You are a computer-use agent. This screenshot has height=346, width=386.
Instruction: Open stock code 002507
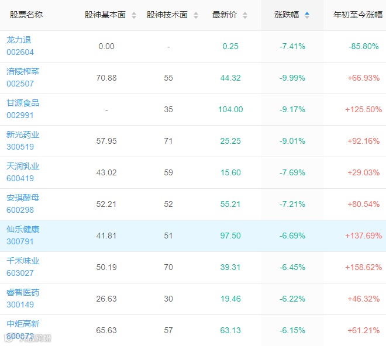click(20, 84)
